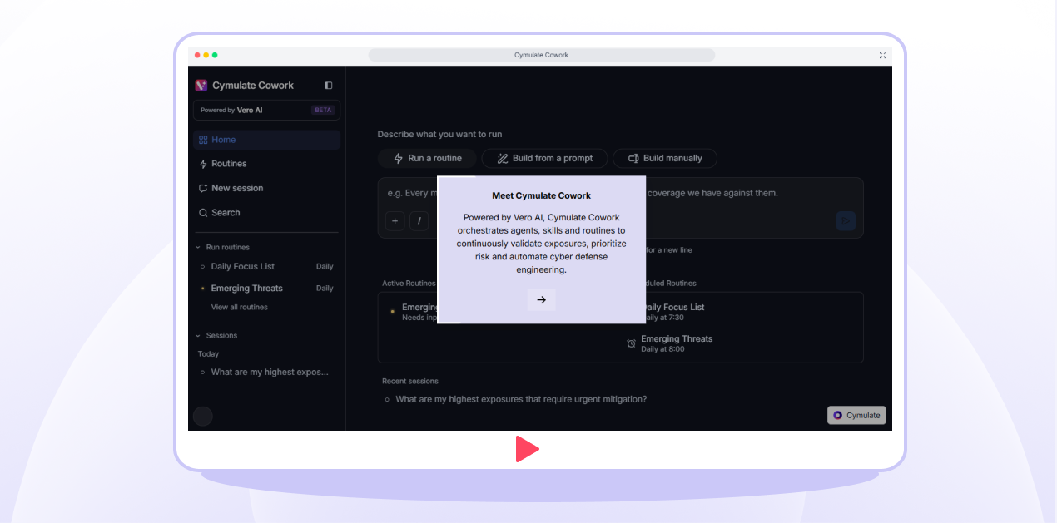This screenshot has height=523, width=1057.
Task: Click the user avatar circle
Action: (203, 417)
